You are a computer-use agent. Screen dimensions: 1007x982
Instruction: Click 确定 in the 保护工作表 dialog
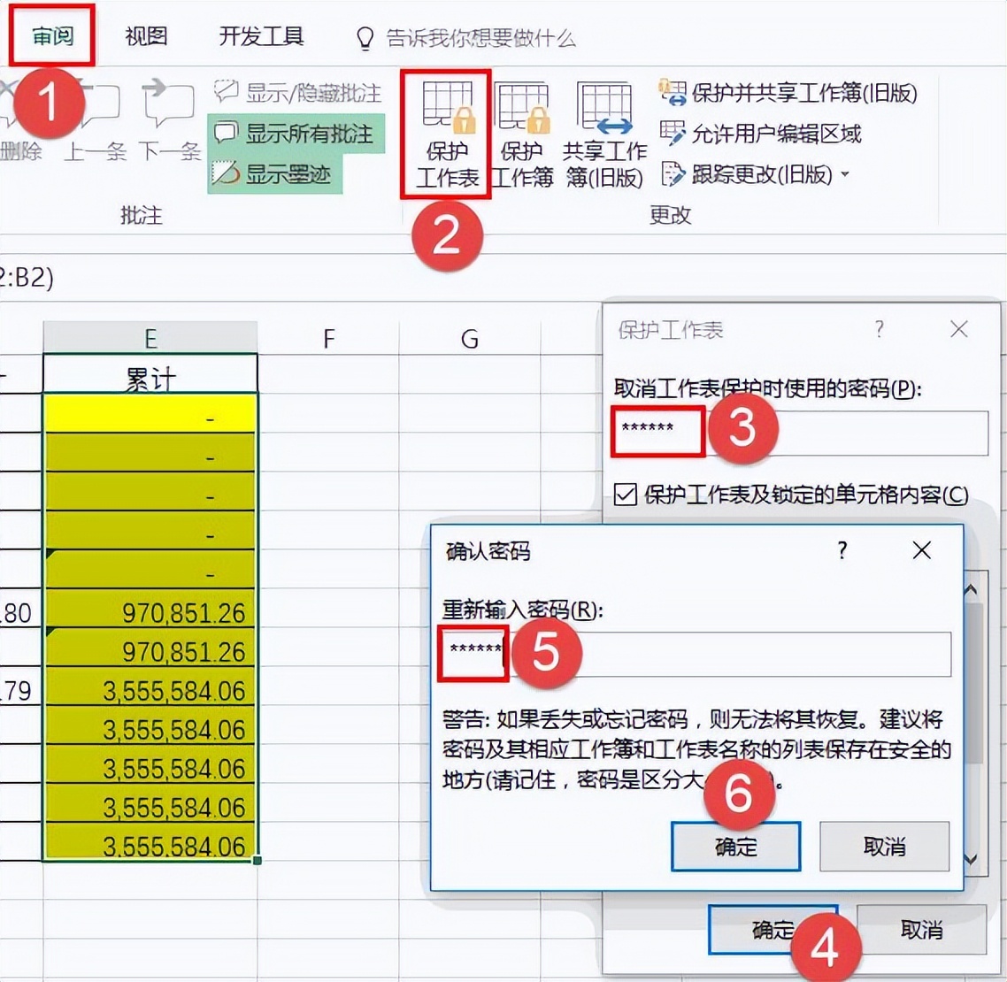pos(773,931)
